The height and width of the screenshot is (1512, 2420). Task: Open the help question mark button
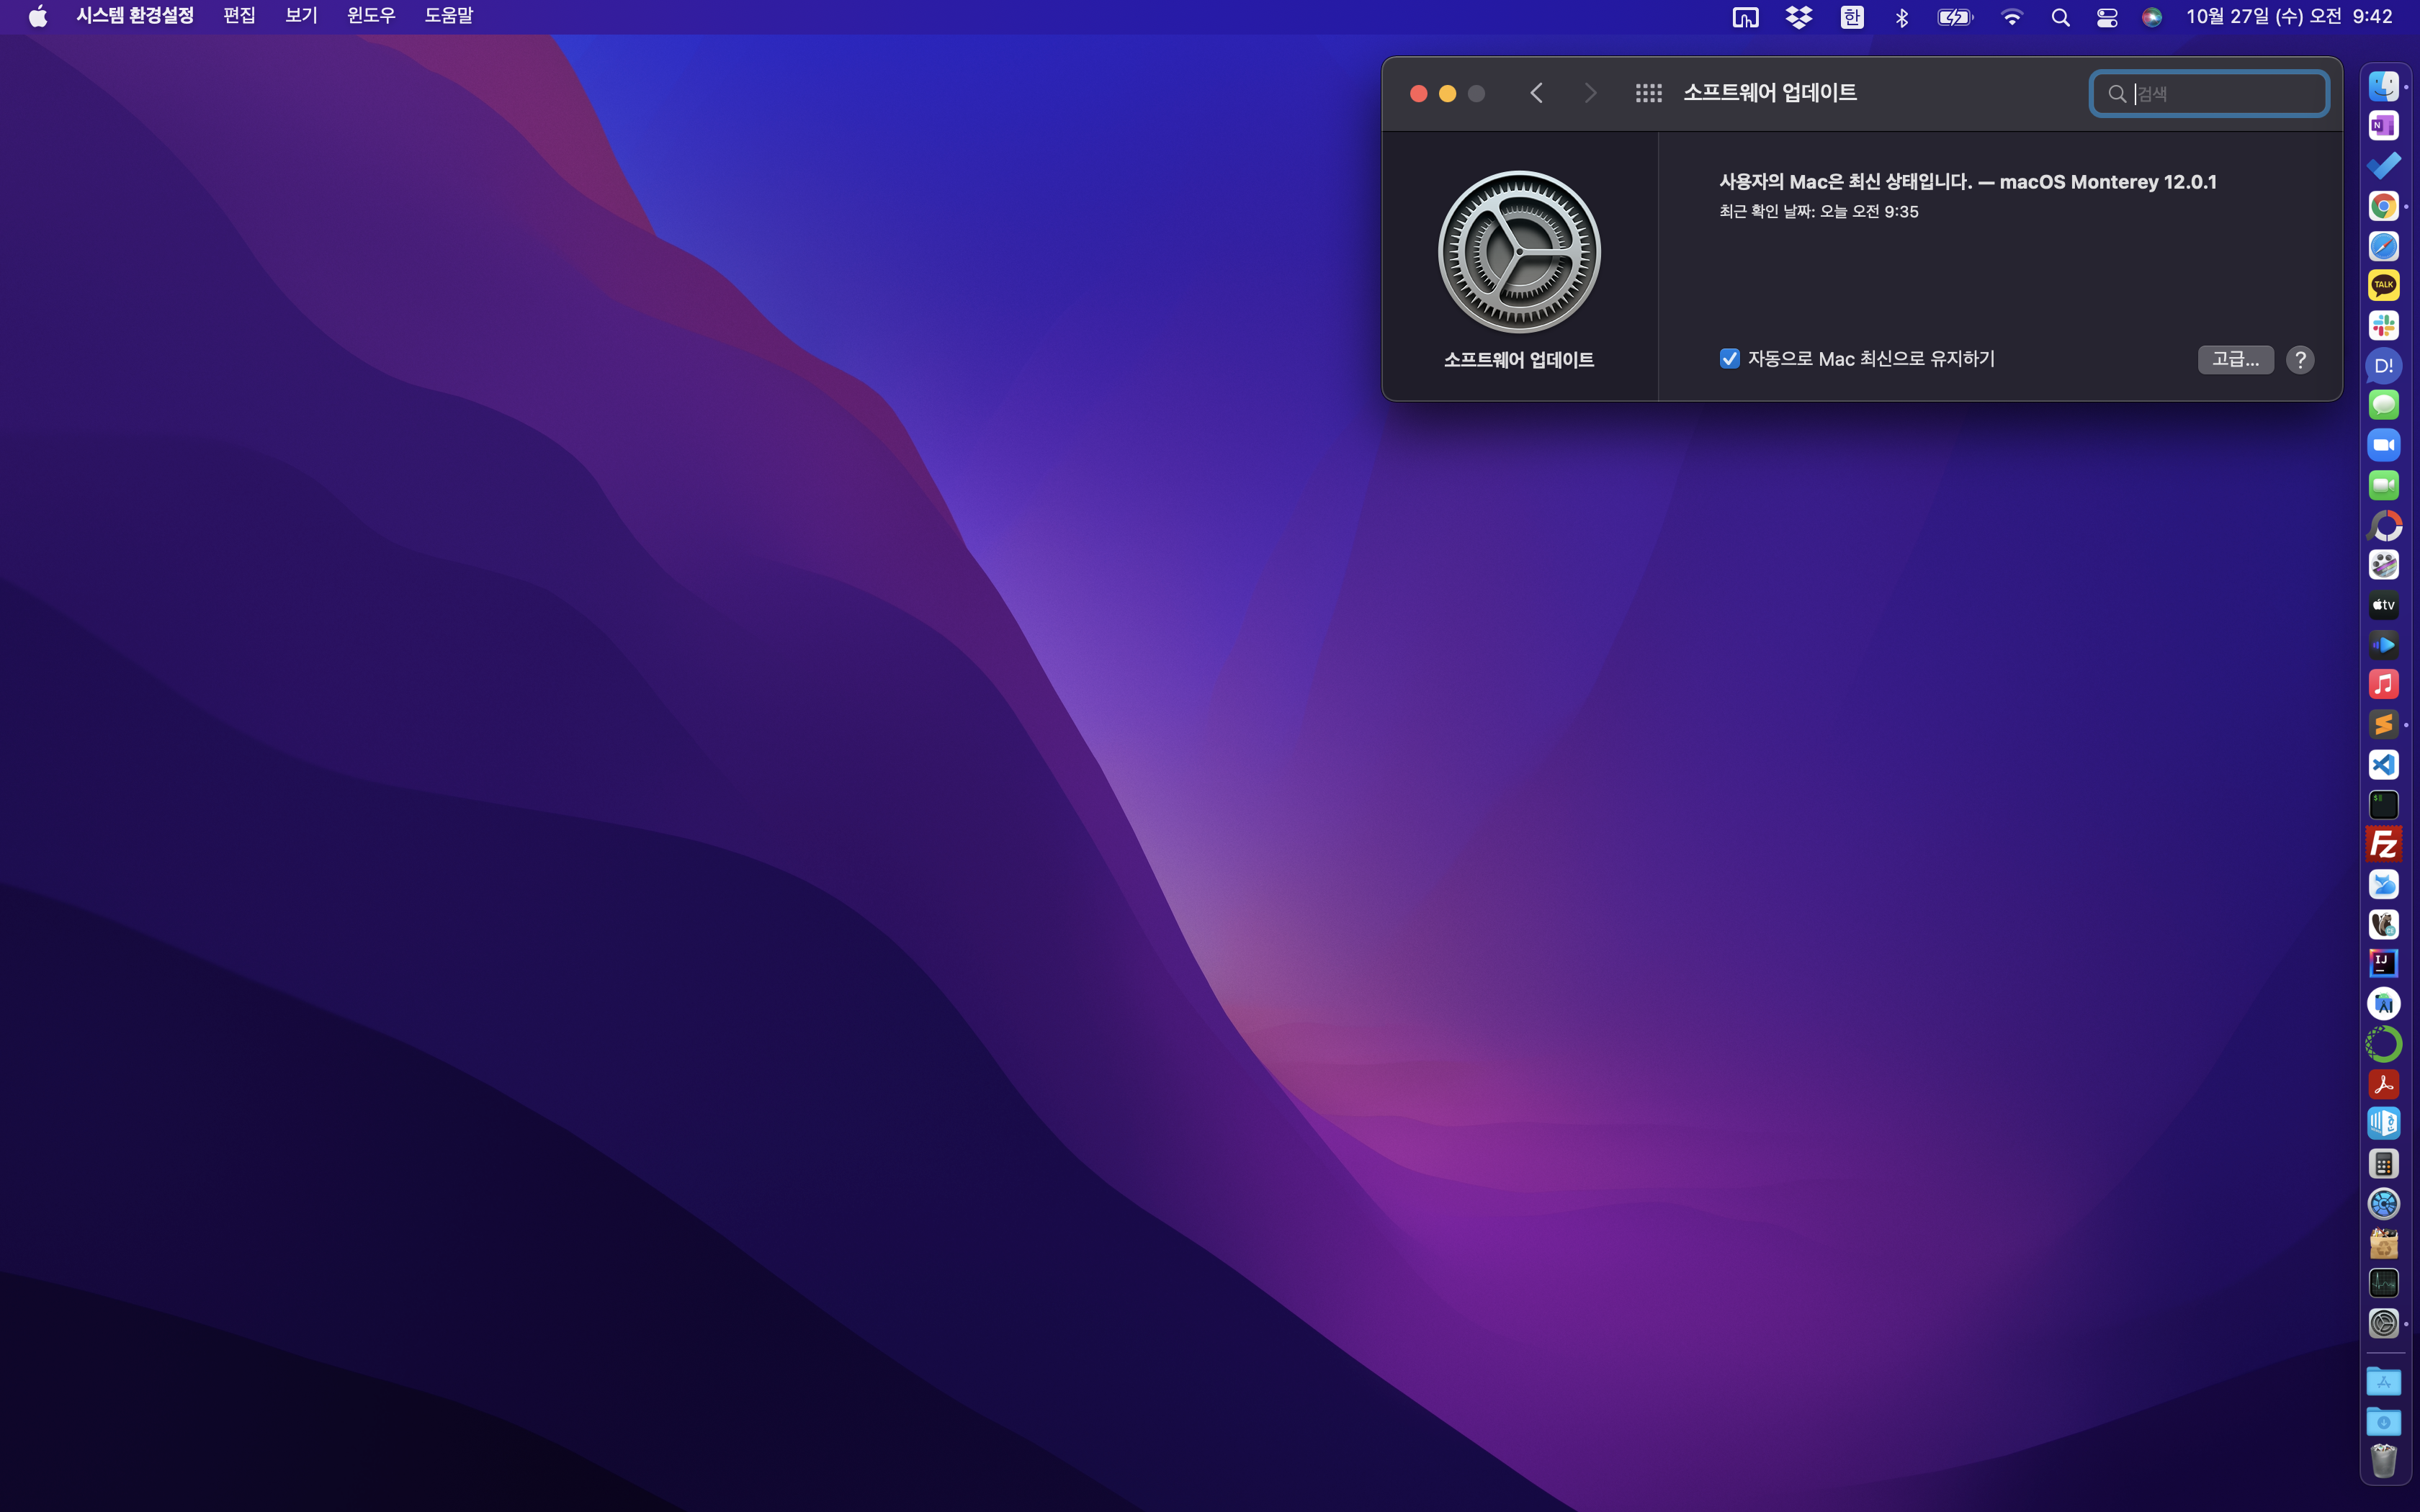(x=2300, y=359)
